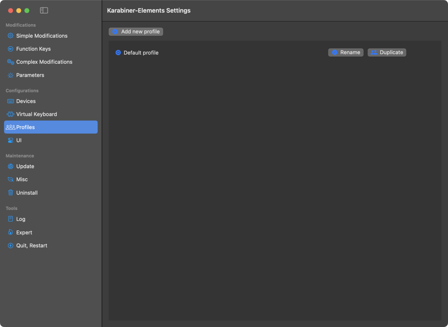
Task: Rename the Default profile
Action: [346, 52]
